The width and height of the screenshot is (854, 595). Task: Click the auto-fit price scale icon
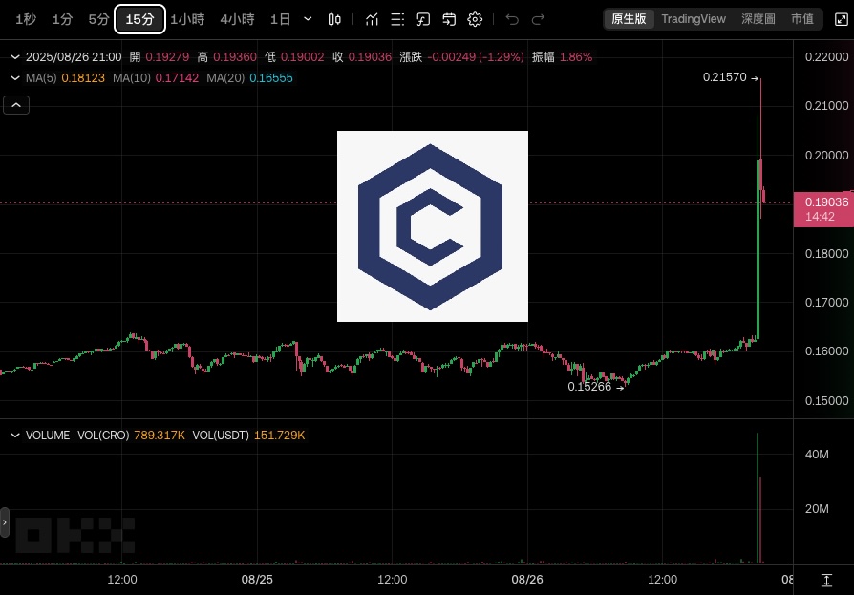[x=826, y=581]
